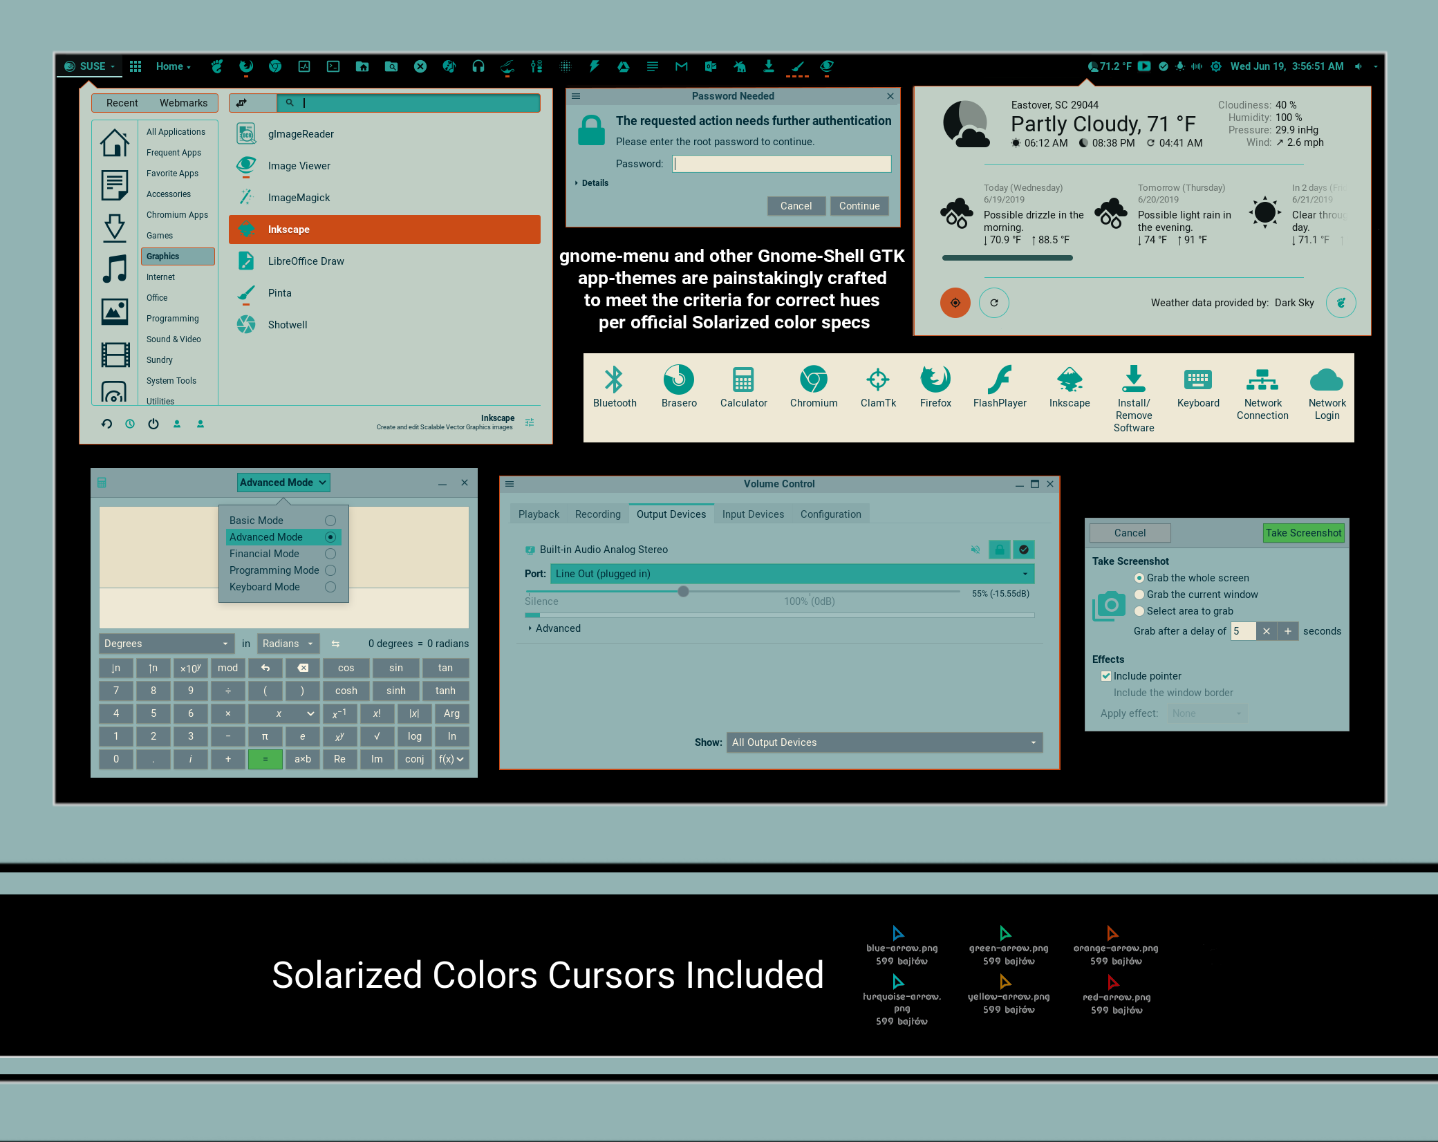
Task: Launch Image Viewer from the Graphics list
Action: 384,166
